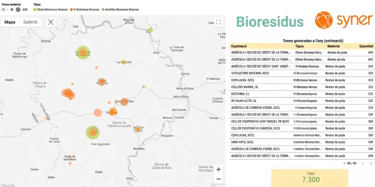Select the CELLERS MARIOL, SL row
The width and height of the screenshot is (375, 187).
pyautogui.click(x=302, y=87)
